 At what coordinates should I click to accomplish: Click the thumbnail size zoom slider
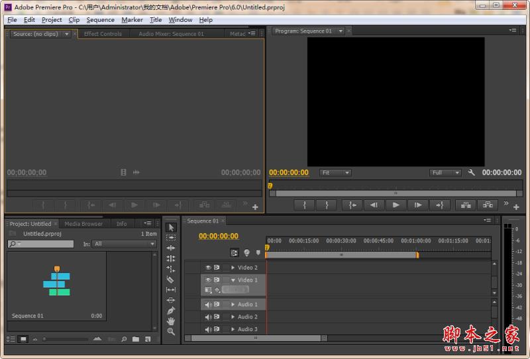(66, 339)
